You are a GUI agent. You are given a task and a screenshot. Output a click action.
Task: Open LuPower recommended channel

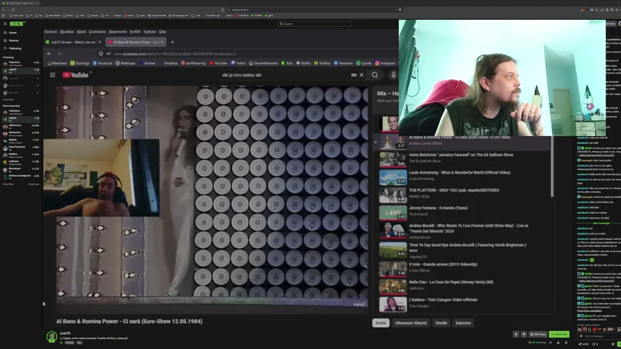tap(21, 162)
